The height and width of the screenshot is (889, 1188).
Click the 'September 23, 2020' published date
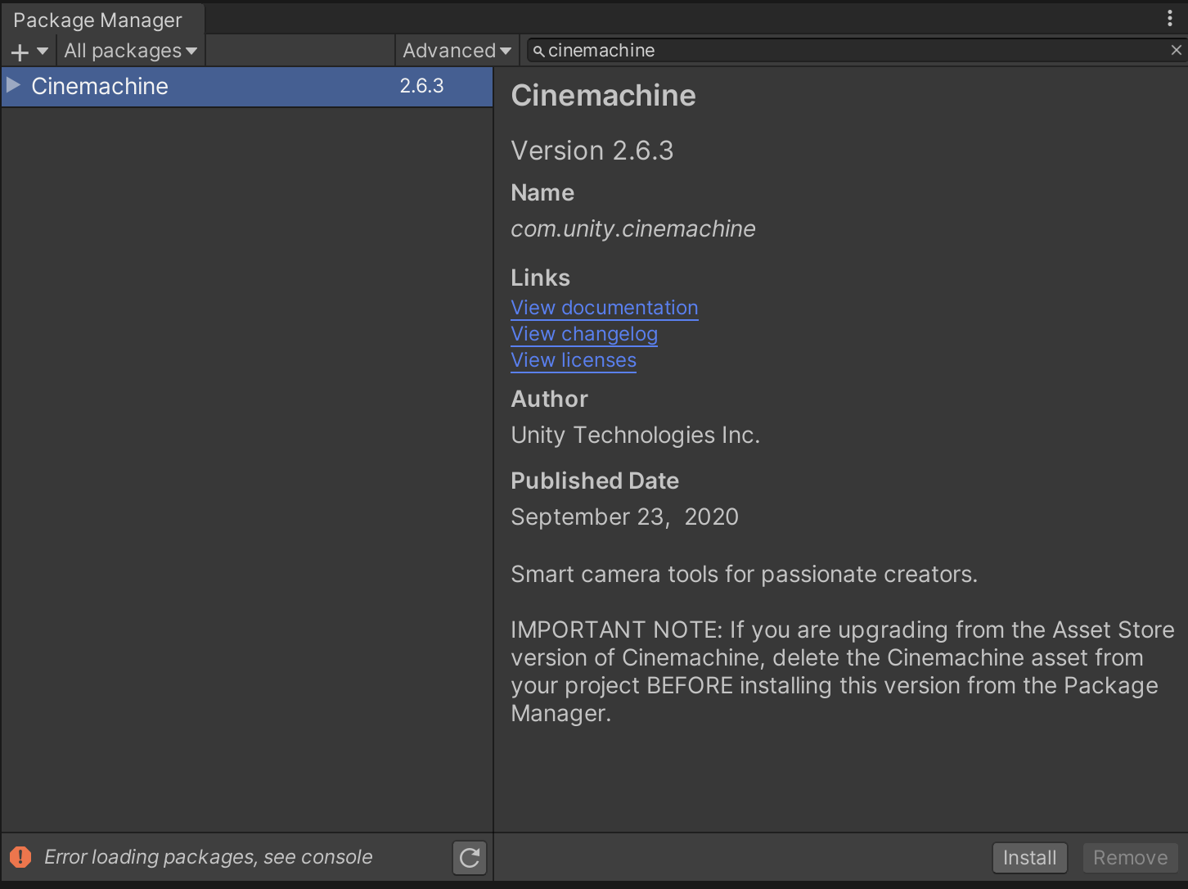[x=624, y=517]
